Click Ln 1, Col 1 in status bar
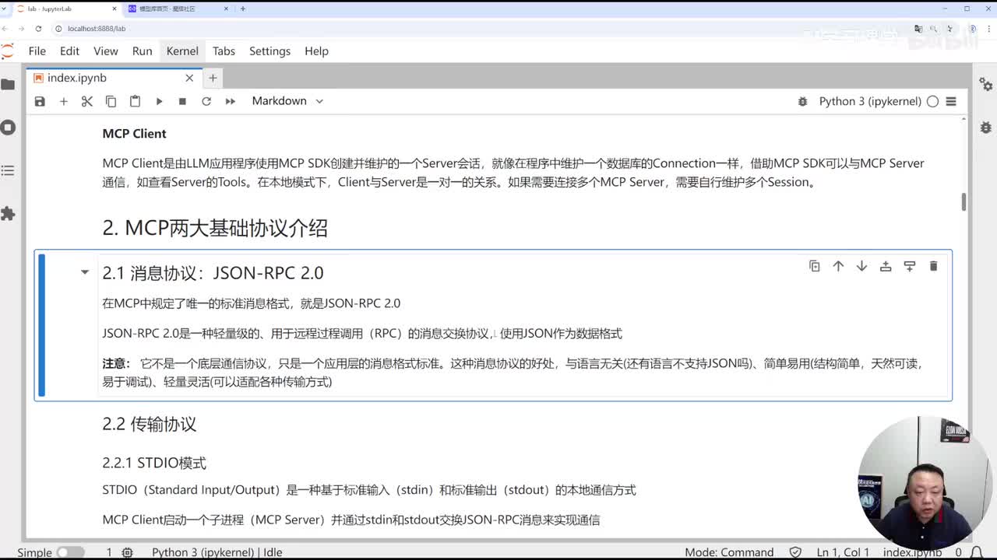997x560 pixels. (843, 552)
